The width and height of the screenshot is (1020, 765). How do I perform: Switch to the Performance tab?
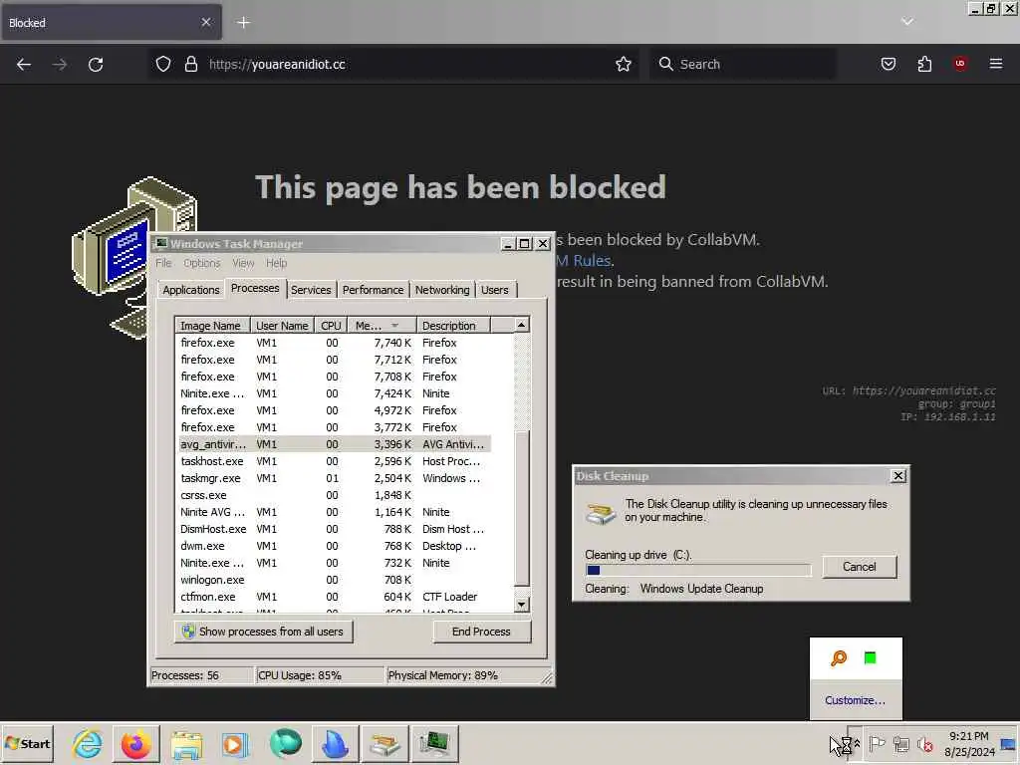click(x=373, y=290)
